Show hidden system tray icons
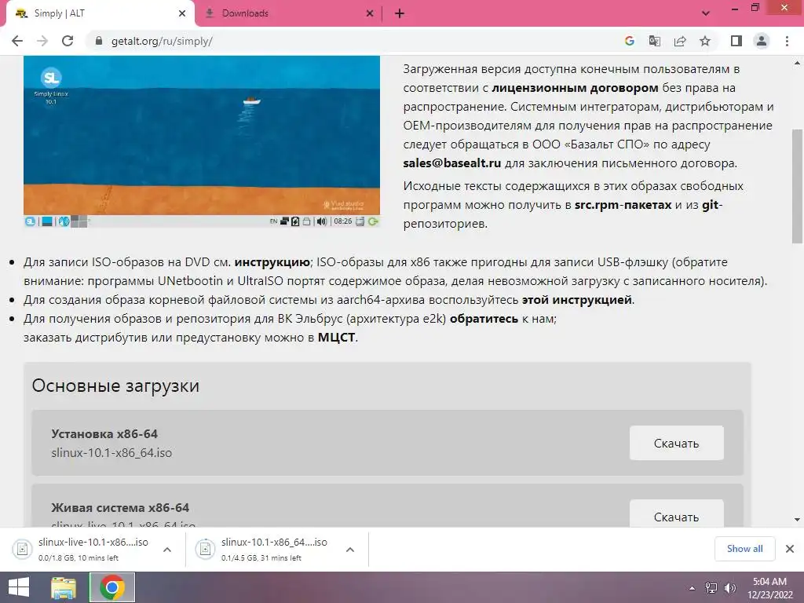 tap(692, 588)
